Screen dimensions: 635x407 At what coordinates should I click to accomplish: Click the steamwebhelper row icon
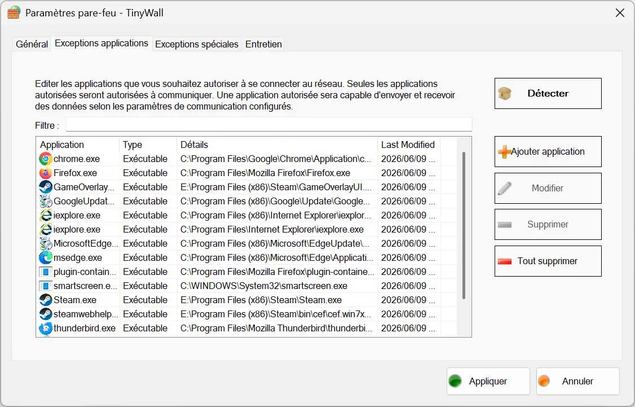[46, 314]
